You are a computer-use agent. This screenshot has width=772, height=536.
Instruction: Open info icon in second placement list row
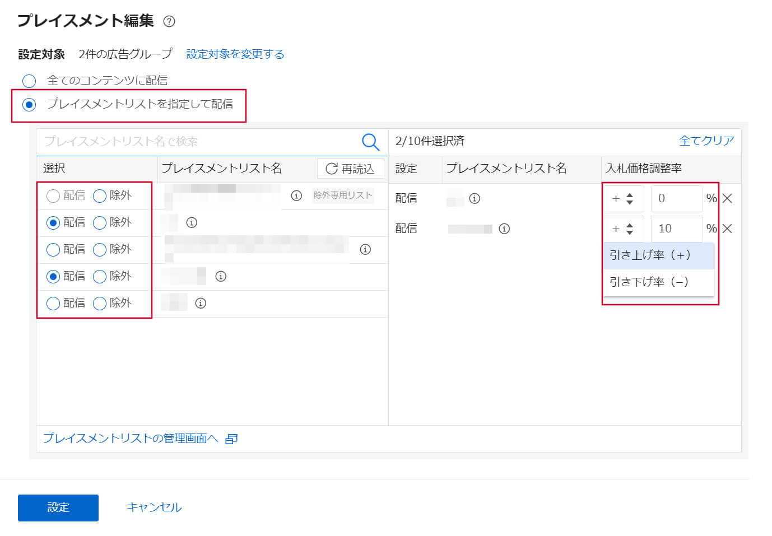pyautogui.click(x=192, y=222)
